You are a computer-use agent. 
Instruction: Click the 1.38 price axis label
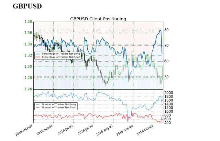[28, 22]
